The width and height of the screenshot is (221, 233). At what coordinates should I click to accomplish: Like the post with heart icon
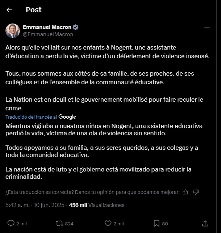(x=108, y=223)
